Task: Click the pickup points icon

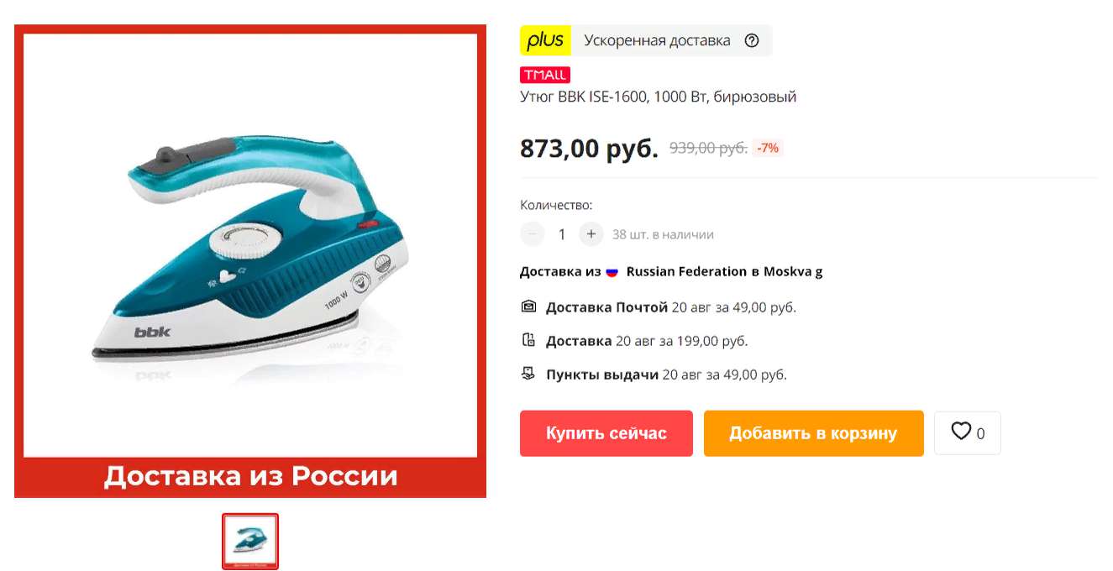Action: (x=528, y=374)
